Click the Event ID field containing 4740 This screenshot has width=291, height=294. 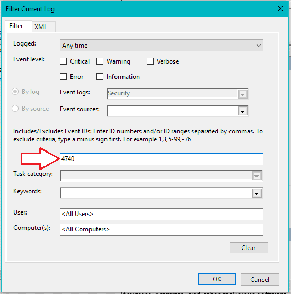pyautogui.click(x=162, y=159)
